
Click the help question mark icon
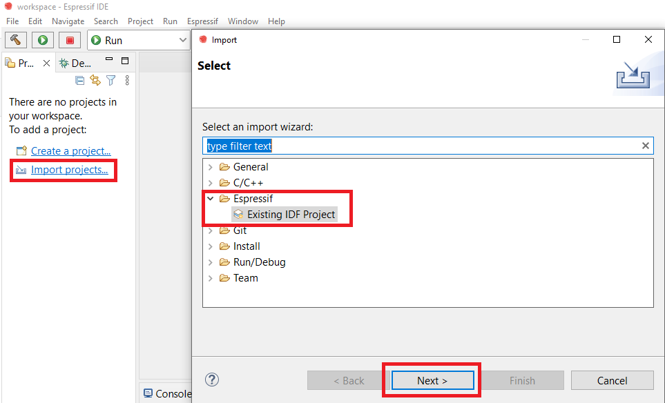pyautogui.click(x=212, y=380)
